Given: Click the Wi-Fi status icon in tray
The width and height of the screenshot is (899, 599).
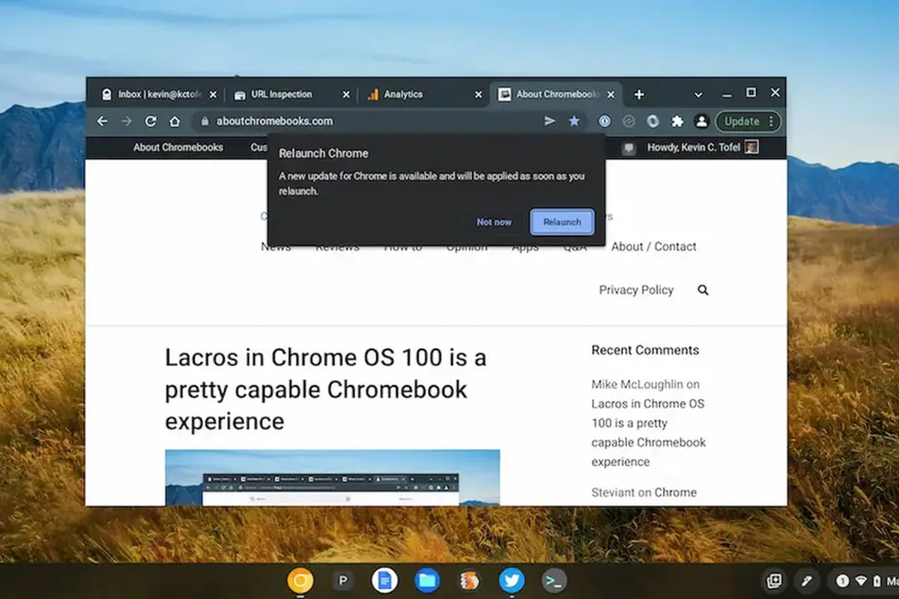Looking at the screenshot, I should click(x=862, y=581).
